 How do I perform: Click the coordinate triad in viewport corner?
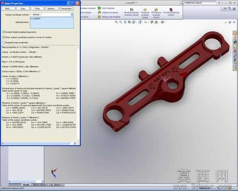pos(54,173)
